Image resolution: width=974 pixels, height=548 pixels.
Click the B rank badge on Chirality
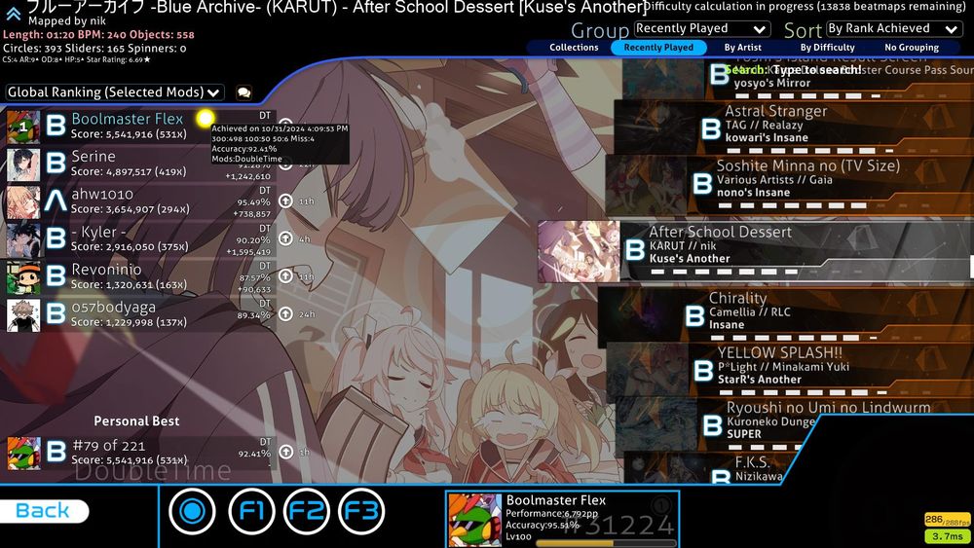coord(694,316)
